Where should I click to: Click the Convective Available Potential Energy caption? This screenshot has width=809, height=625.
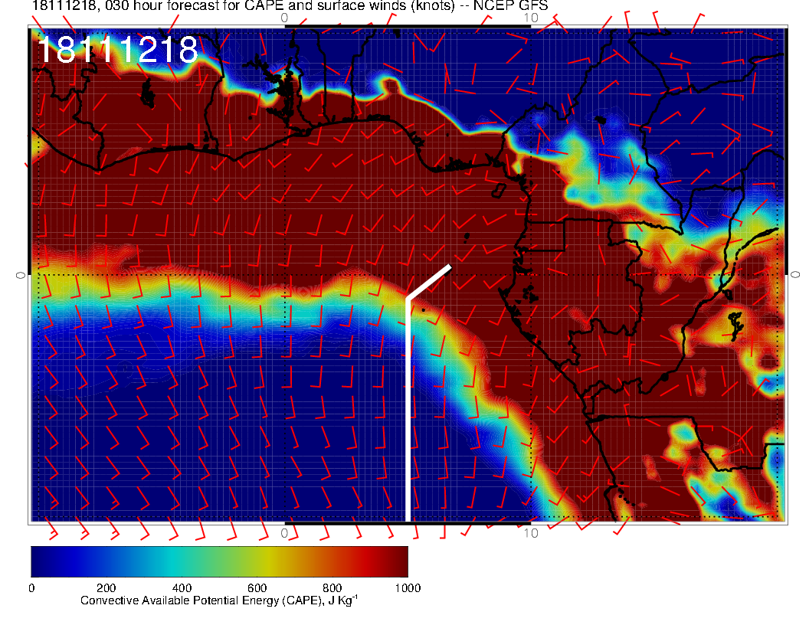point(218,601)
